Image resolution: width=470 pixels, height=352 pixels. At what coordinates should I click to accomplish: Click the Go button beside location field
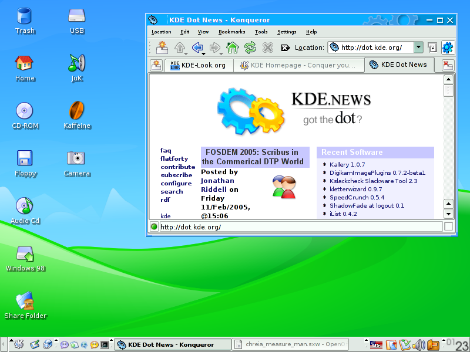click(x=432, y=48)
